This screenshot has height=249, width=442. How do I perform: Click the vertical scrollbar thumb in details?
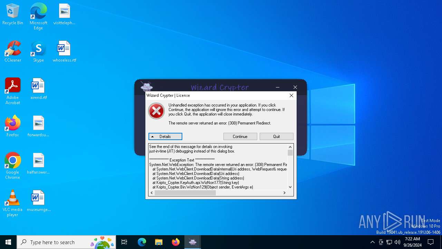coord(290,153)
